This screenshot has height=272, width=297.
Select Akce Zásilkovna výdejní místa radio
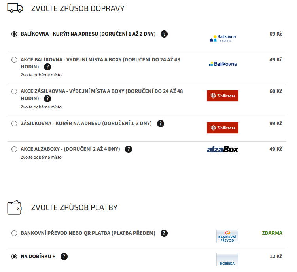pos(14,91)
